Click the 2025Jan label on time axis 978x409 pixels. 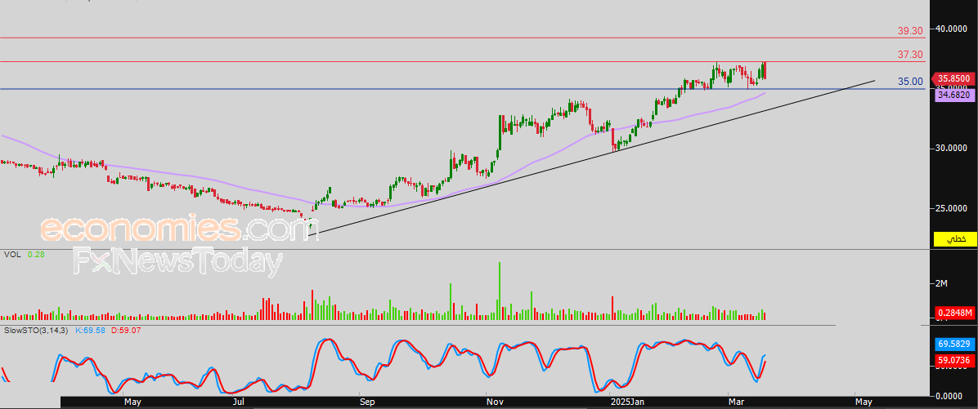click(x=628, y=402)
